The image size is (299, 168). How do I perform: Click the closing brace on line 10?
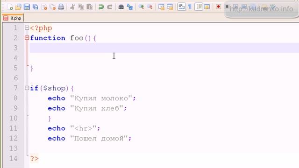[x=50, y=118]
